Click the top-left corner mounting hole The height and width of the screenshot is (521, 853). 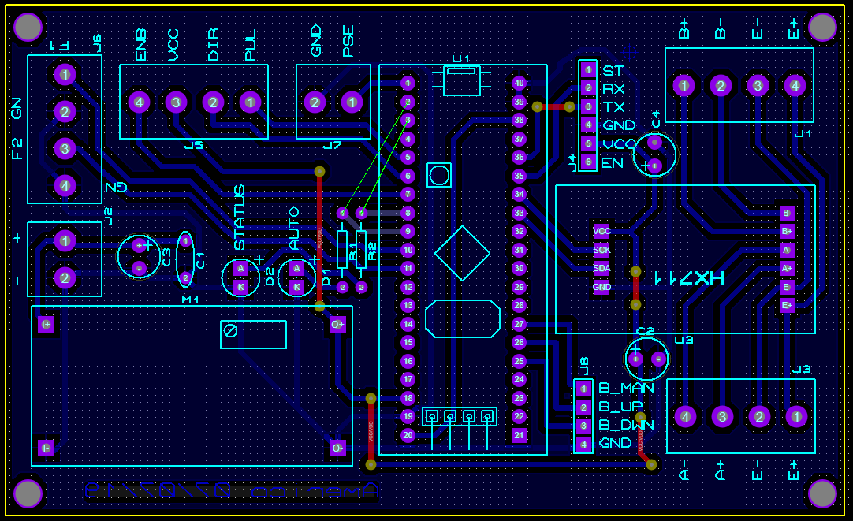28,27
